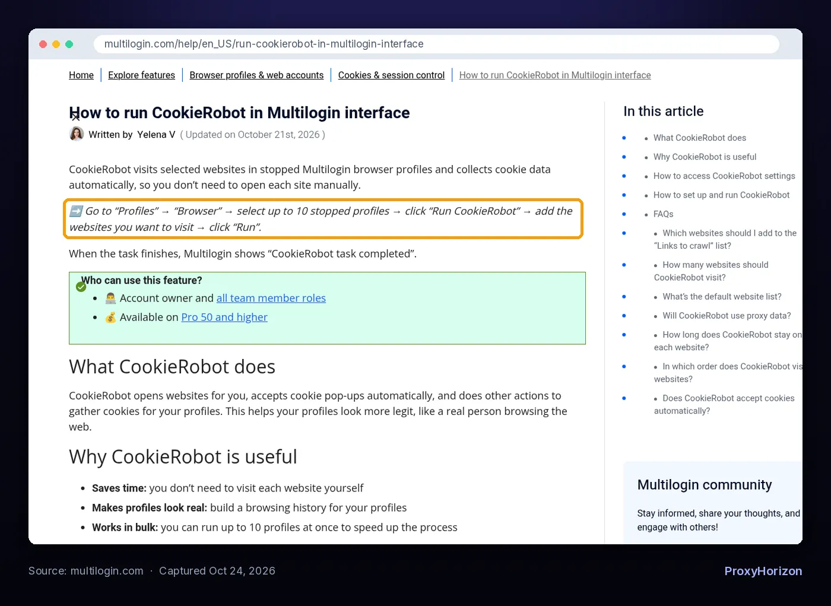Click the bold 'Works in bulk:' label
The width and height of the screenshot is (831, 606).
(x=125, y=527)
